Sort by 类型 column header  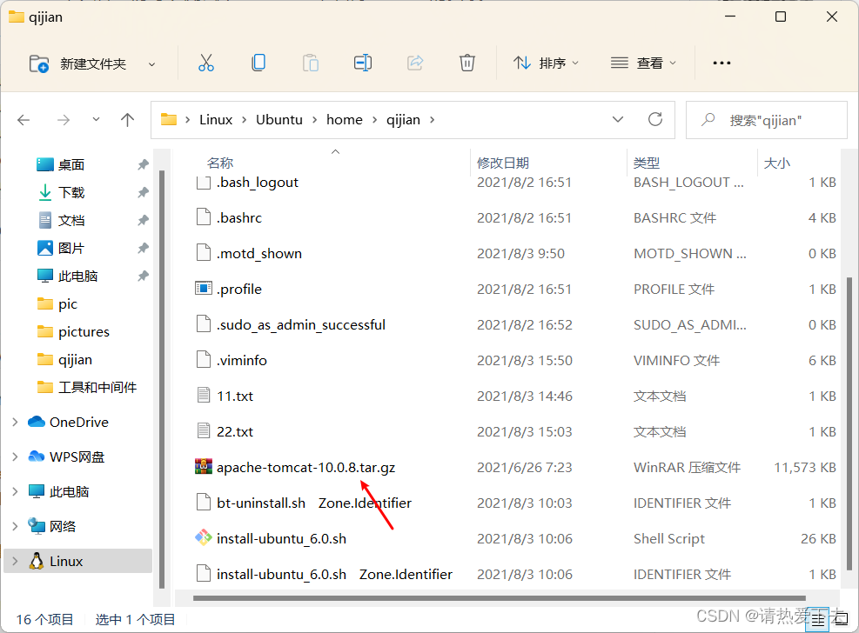[x=647, y=163]
